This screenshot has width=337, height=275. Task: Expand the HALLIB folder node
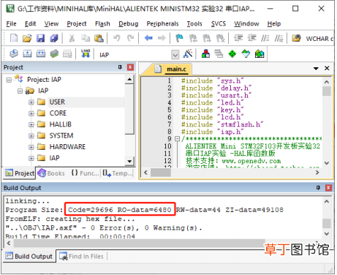tap(31, 124)
